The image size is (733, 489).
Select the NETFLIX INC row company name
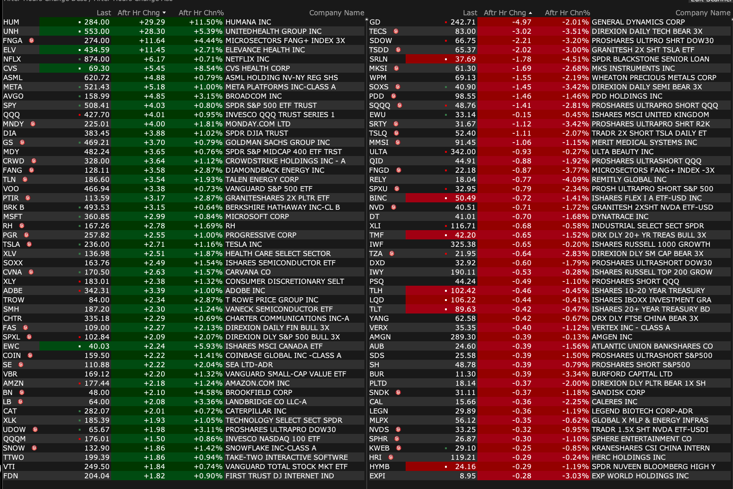click(247, 59)
